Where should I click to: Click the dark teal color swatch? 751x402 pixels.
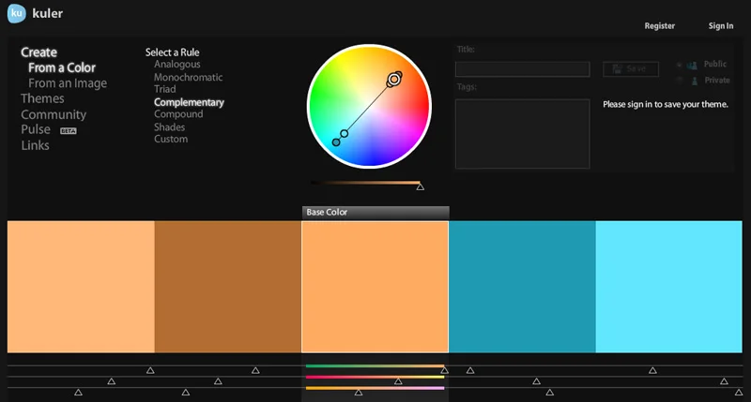click(522, 287)
